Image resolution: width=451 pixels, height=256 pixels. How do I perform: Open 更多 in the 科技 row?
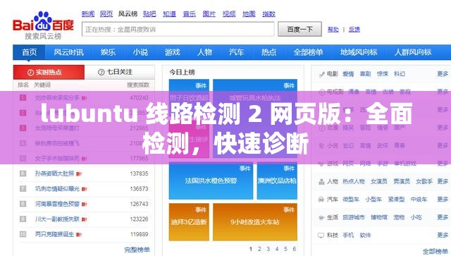(x=443, y=236)
